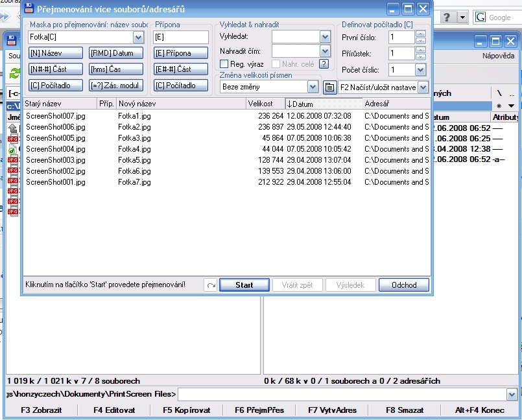Screen dimensions: 522x420
Task: Insert the [E] Přípona extension placeholder
Action: tap(181, 53)
